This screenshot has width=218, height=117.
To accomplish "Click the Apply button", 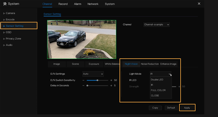I will (x=187, y=108).
